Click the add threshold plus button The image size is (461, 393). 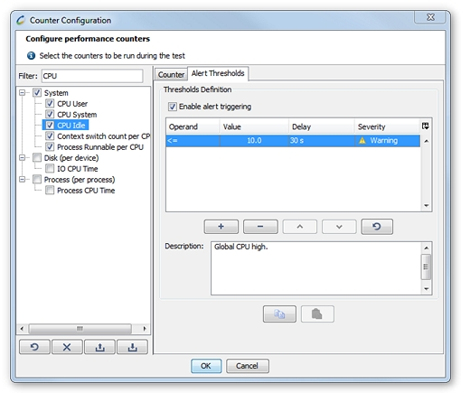[x=221, y=227]
